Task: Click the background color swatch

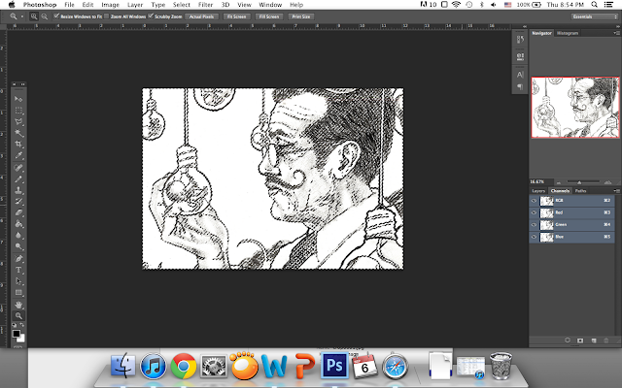Action: [x=22, y=339]
